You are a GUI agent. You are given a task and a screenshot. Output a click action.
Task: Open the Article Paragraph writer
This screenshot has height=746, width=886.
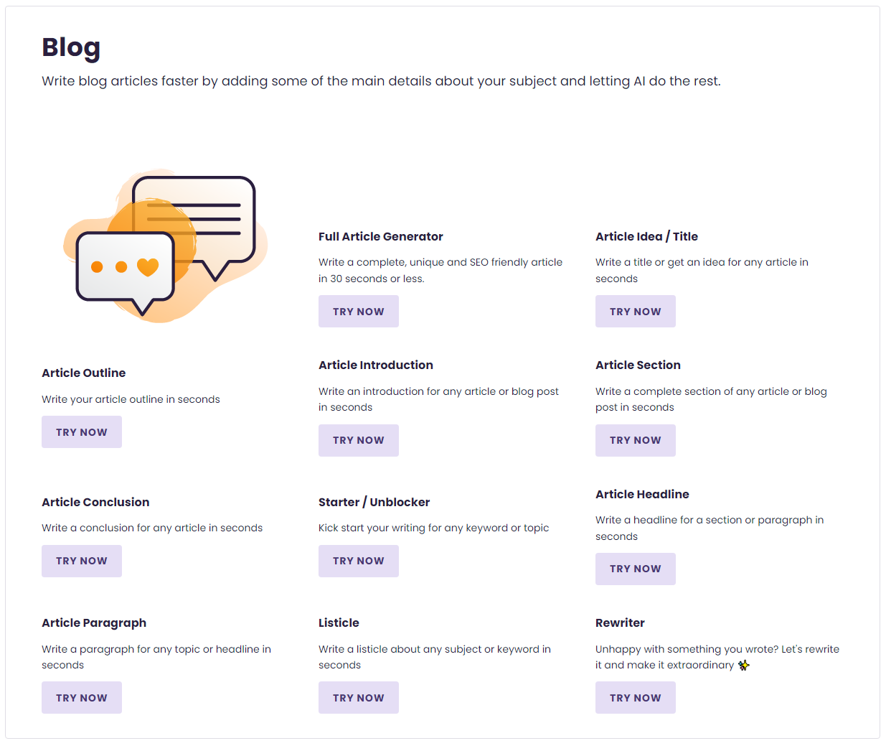point(81,697)
